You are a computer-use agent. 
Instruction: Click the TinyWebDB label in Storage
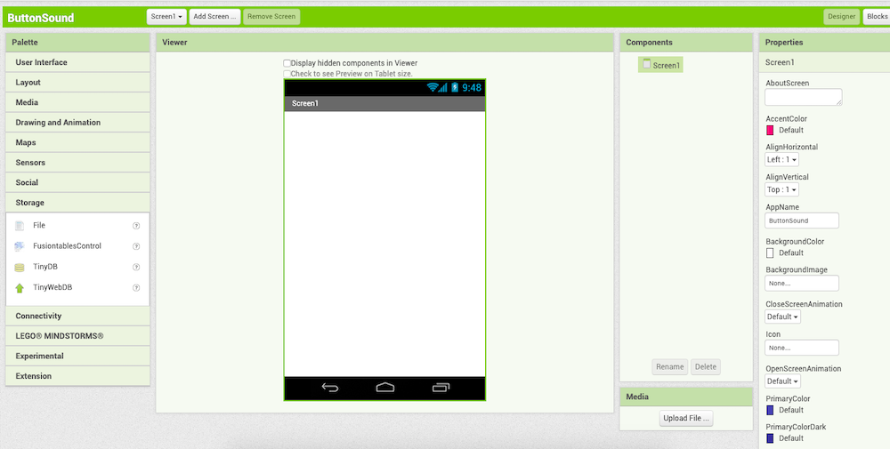coord(53,287)
